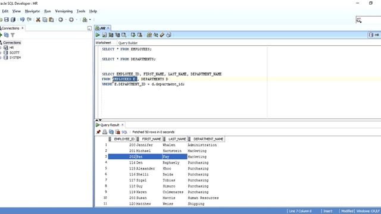The height and width of the screenshot is (214, 381).
Task: Select the Connections root tree node
Action: coord(12,42)
